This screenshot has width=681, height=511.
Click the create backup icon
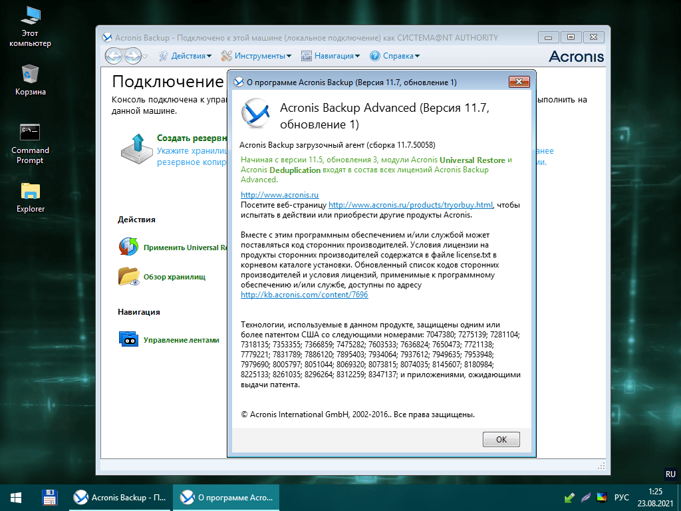[x=136, y=149]
